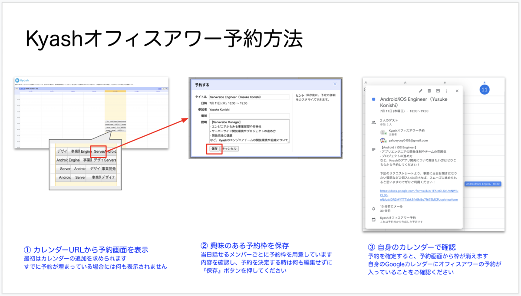Click the デザイナ slot in enlarged callout

point(109,178)
